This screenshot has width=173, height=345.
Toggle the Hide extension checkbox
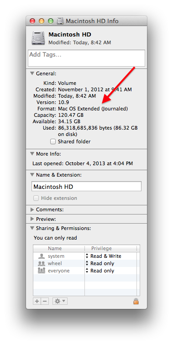[x=36, y=198]
